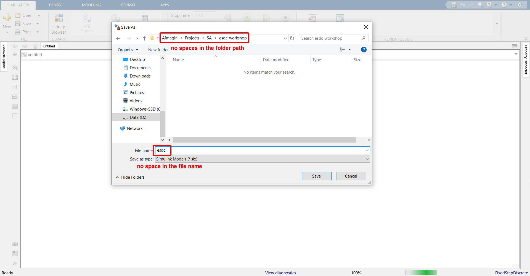Expand the Save as type dropdown
Image resolution: width=530 pixels, height=276 pixels.
click(367, 159)
